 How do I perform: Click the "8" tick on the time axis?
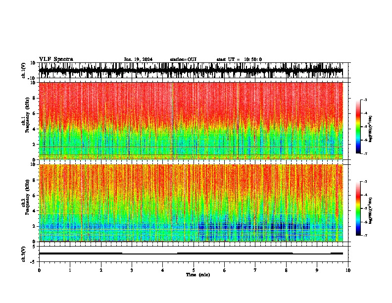tap(286, 270)
